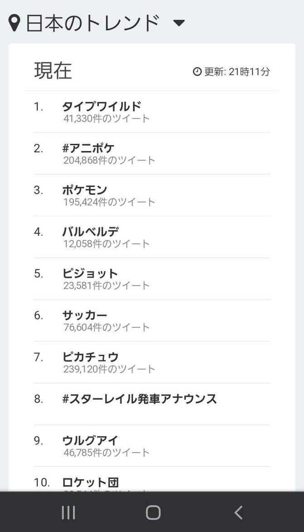Click the 日本のトレンド heading text

pos(93,23)
